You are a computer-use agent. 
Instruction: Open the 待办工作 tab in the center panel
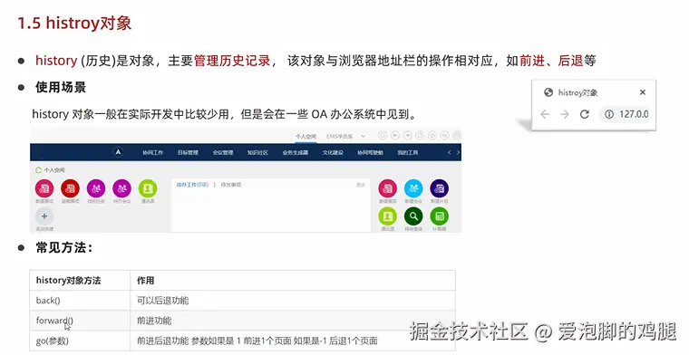point(192,185)
